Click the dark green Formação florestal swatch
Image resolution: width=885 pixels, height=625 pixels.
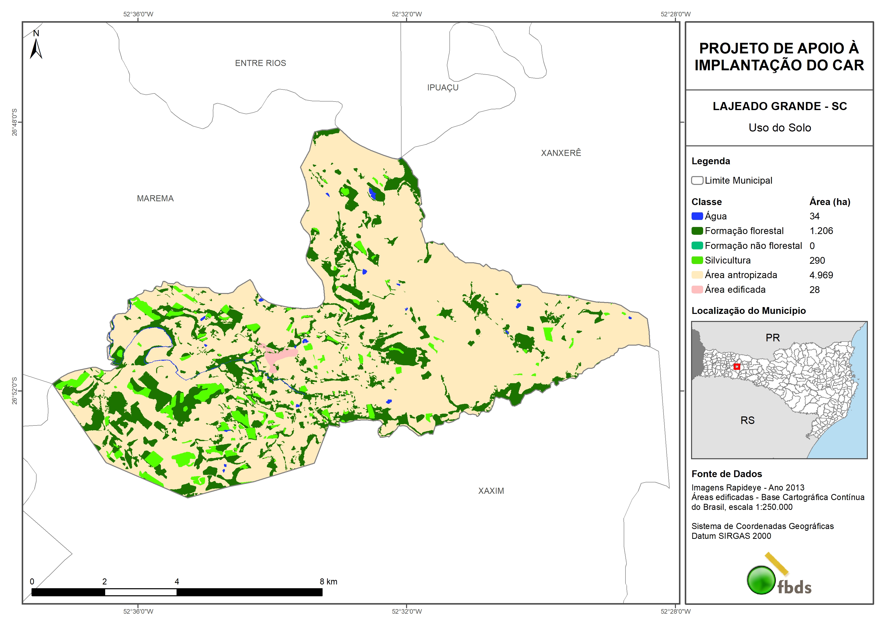click(x=697, y=231)
